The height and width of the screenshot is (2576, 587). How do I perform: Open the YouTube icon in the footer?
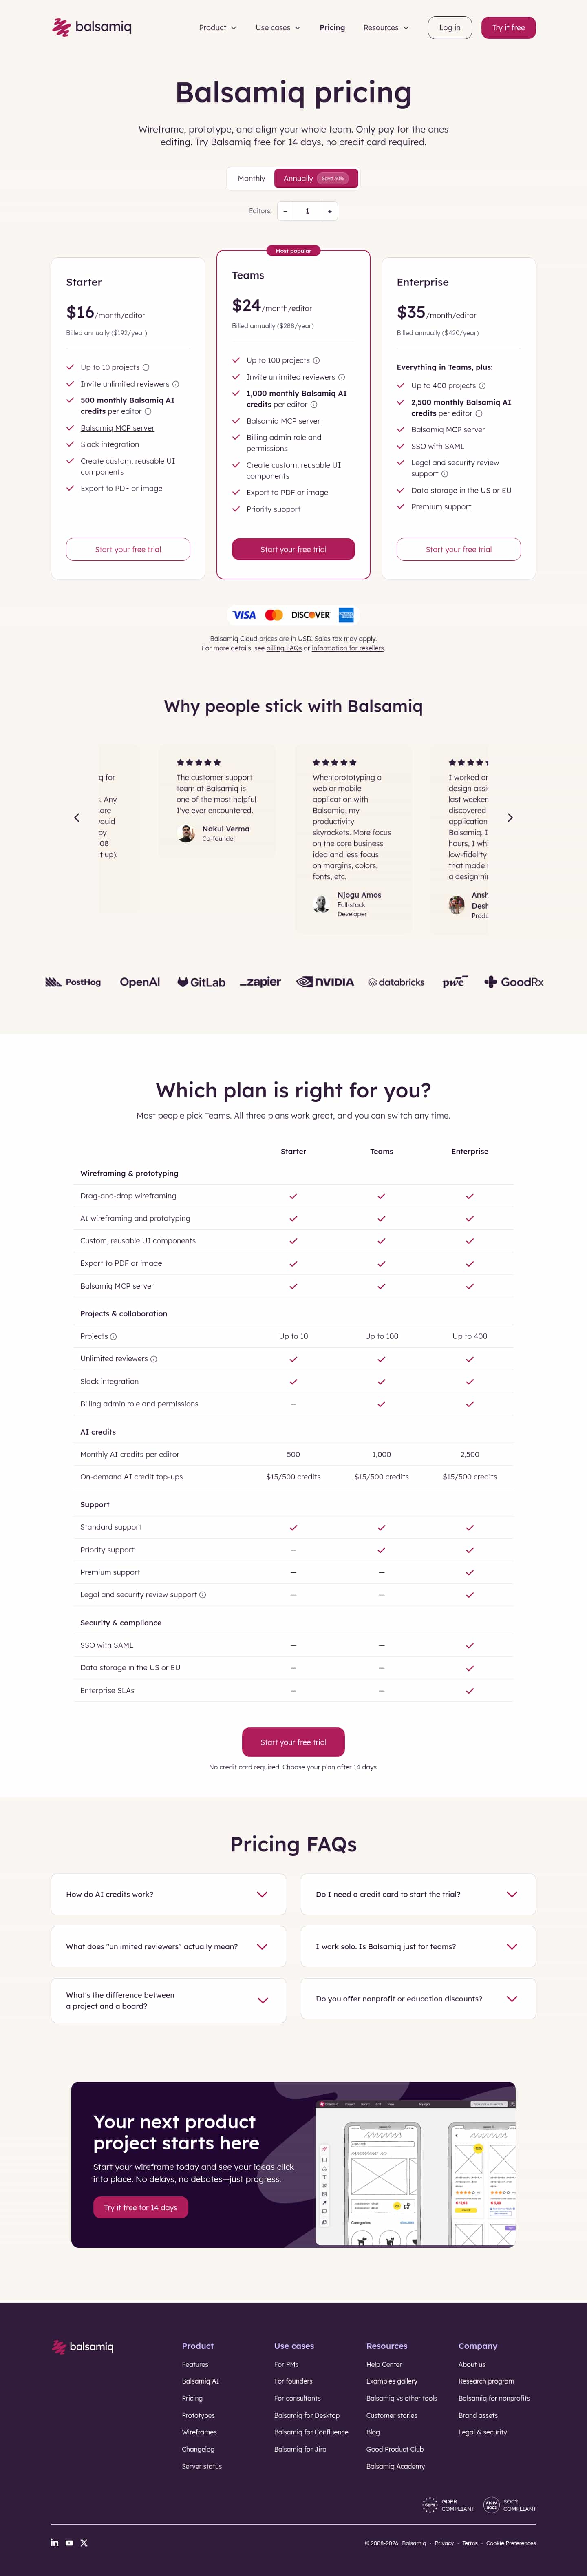click(69, 2542)
